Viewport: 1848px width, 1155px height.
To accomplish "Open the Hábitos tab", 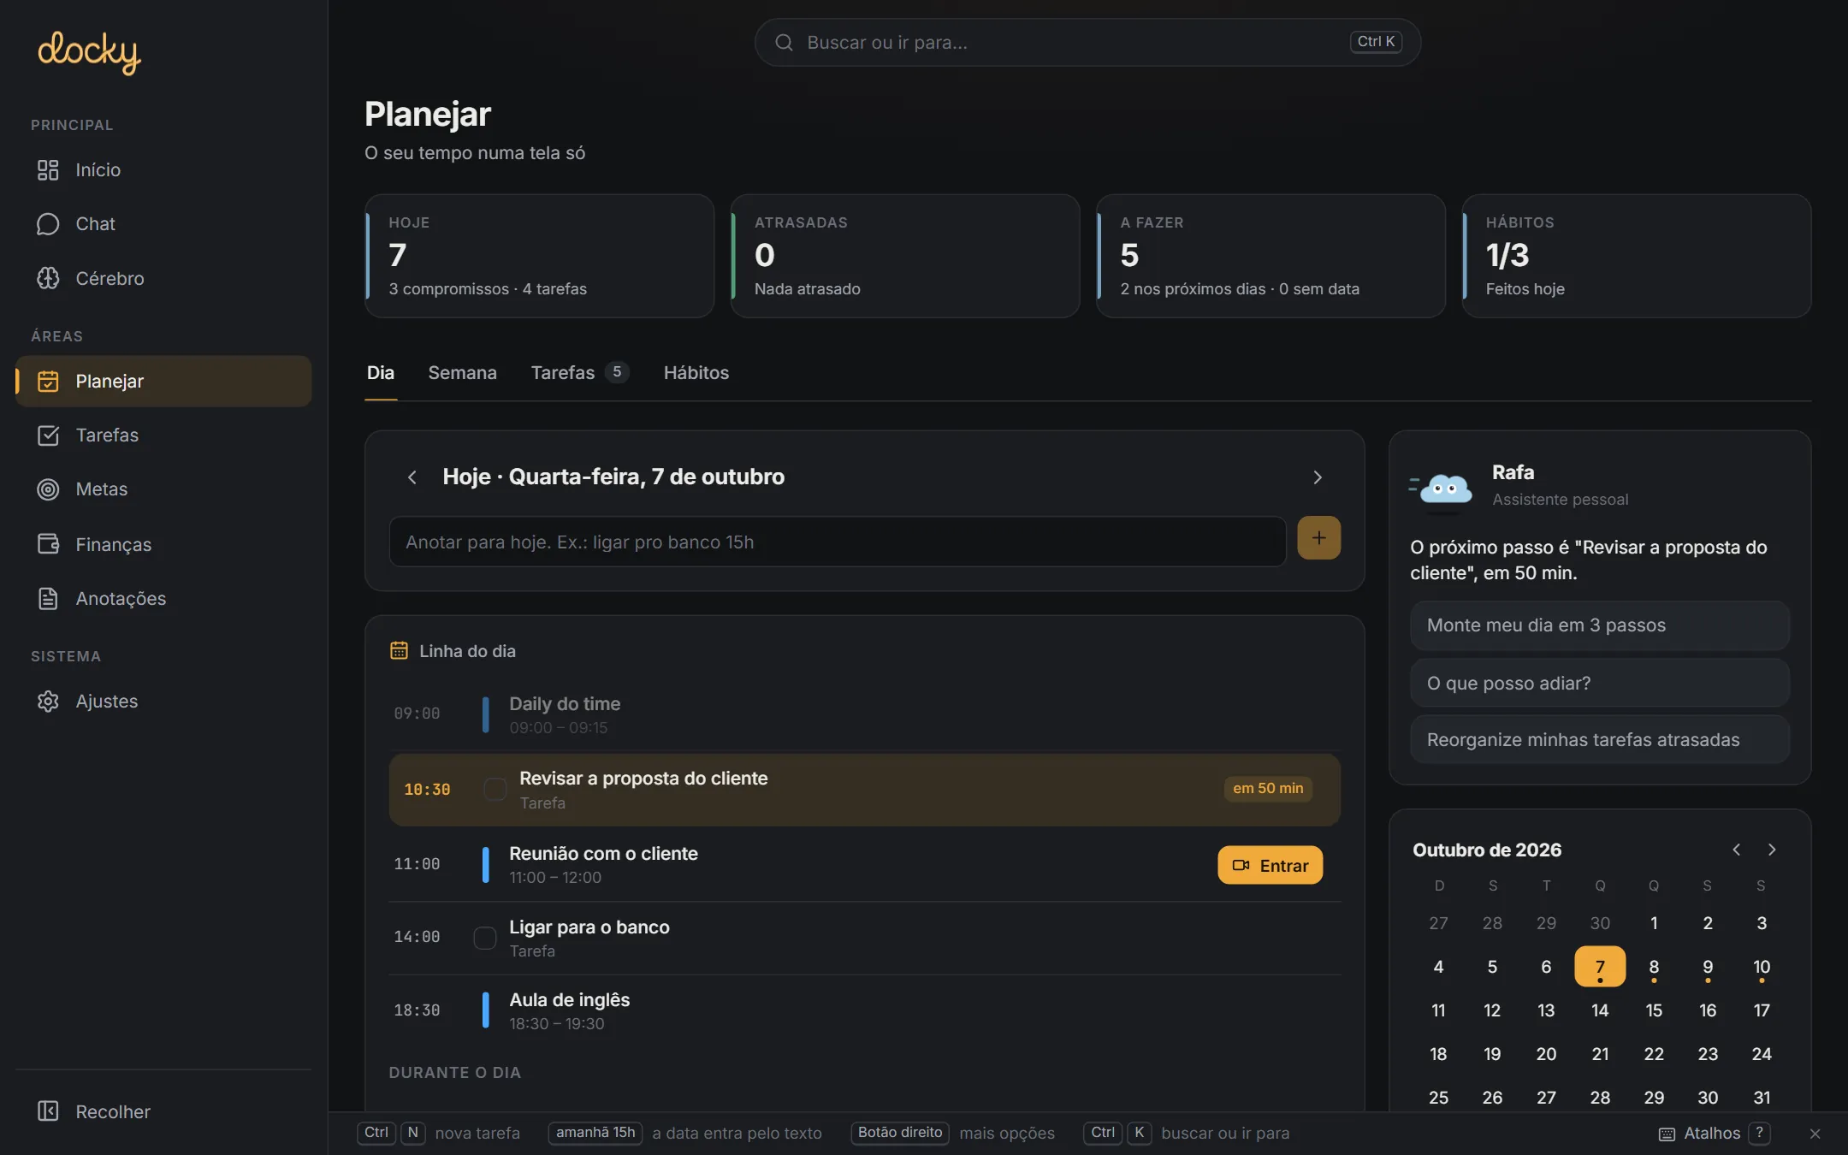I will coord(696,373).
